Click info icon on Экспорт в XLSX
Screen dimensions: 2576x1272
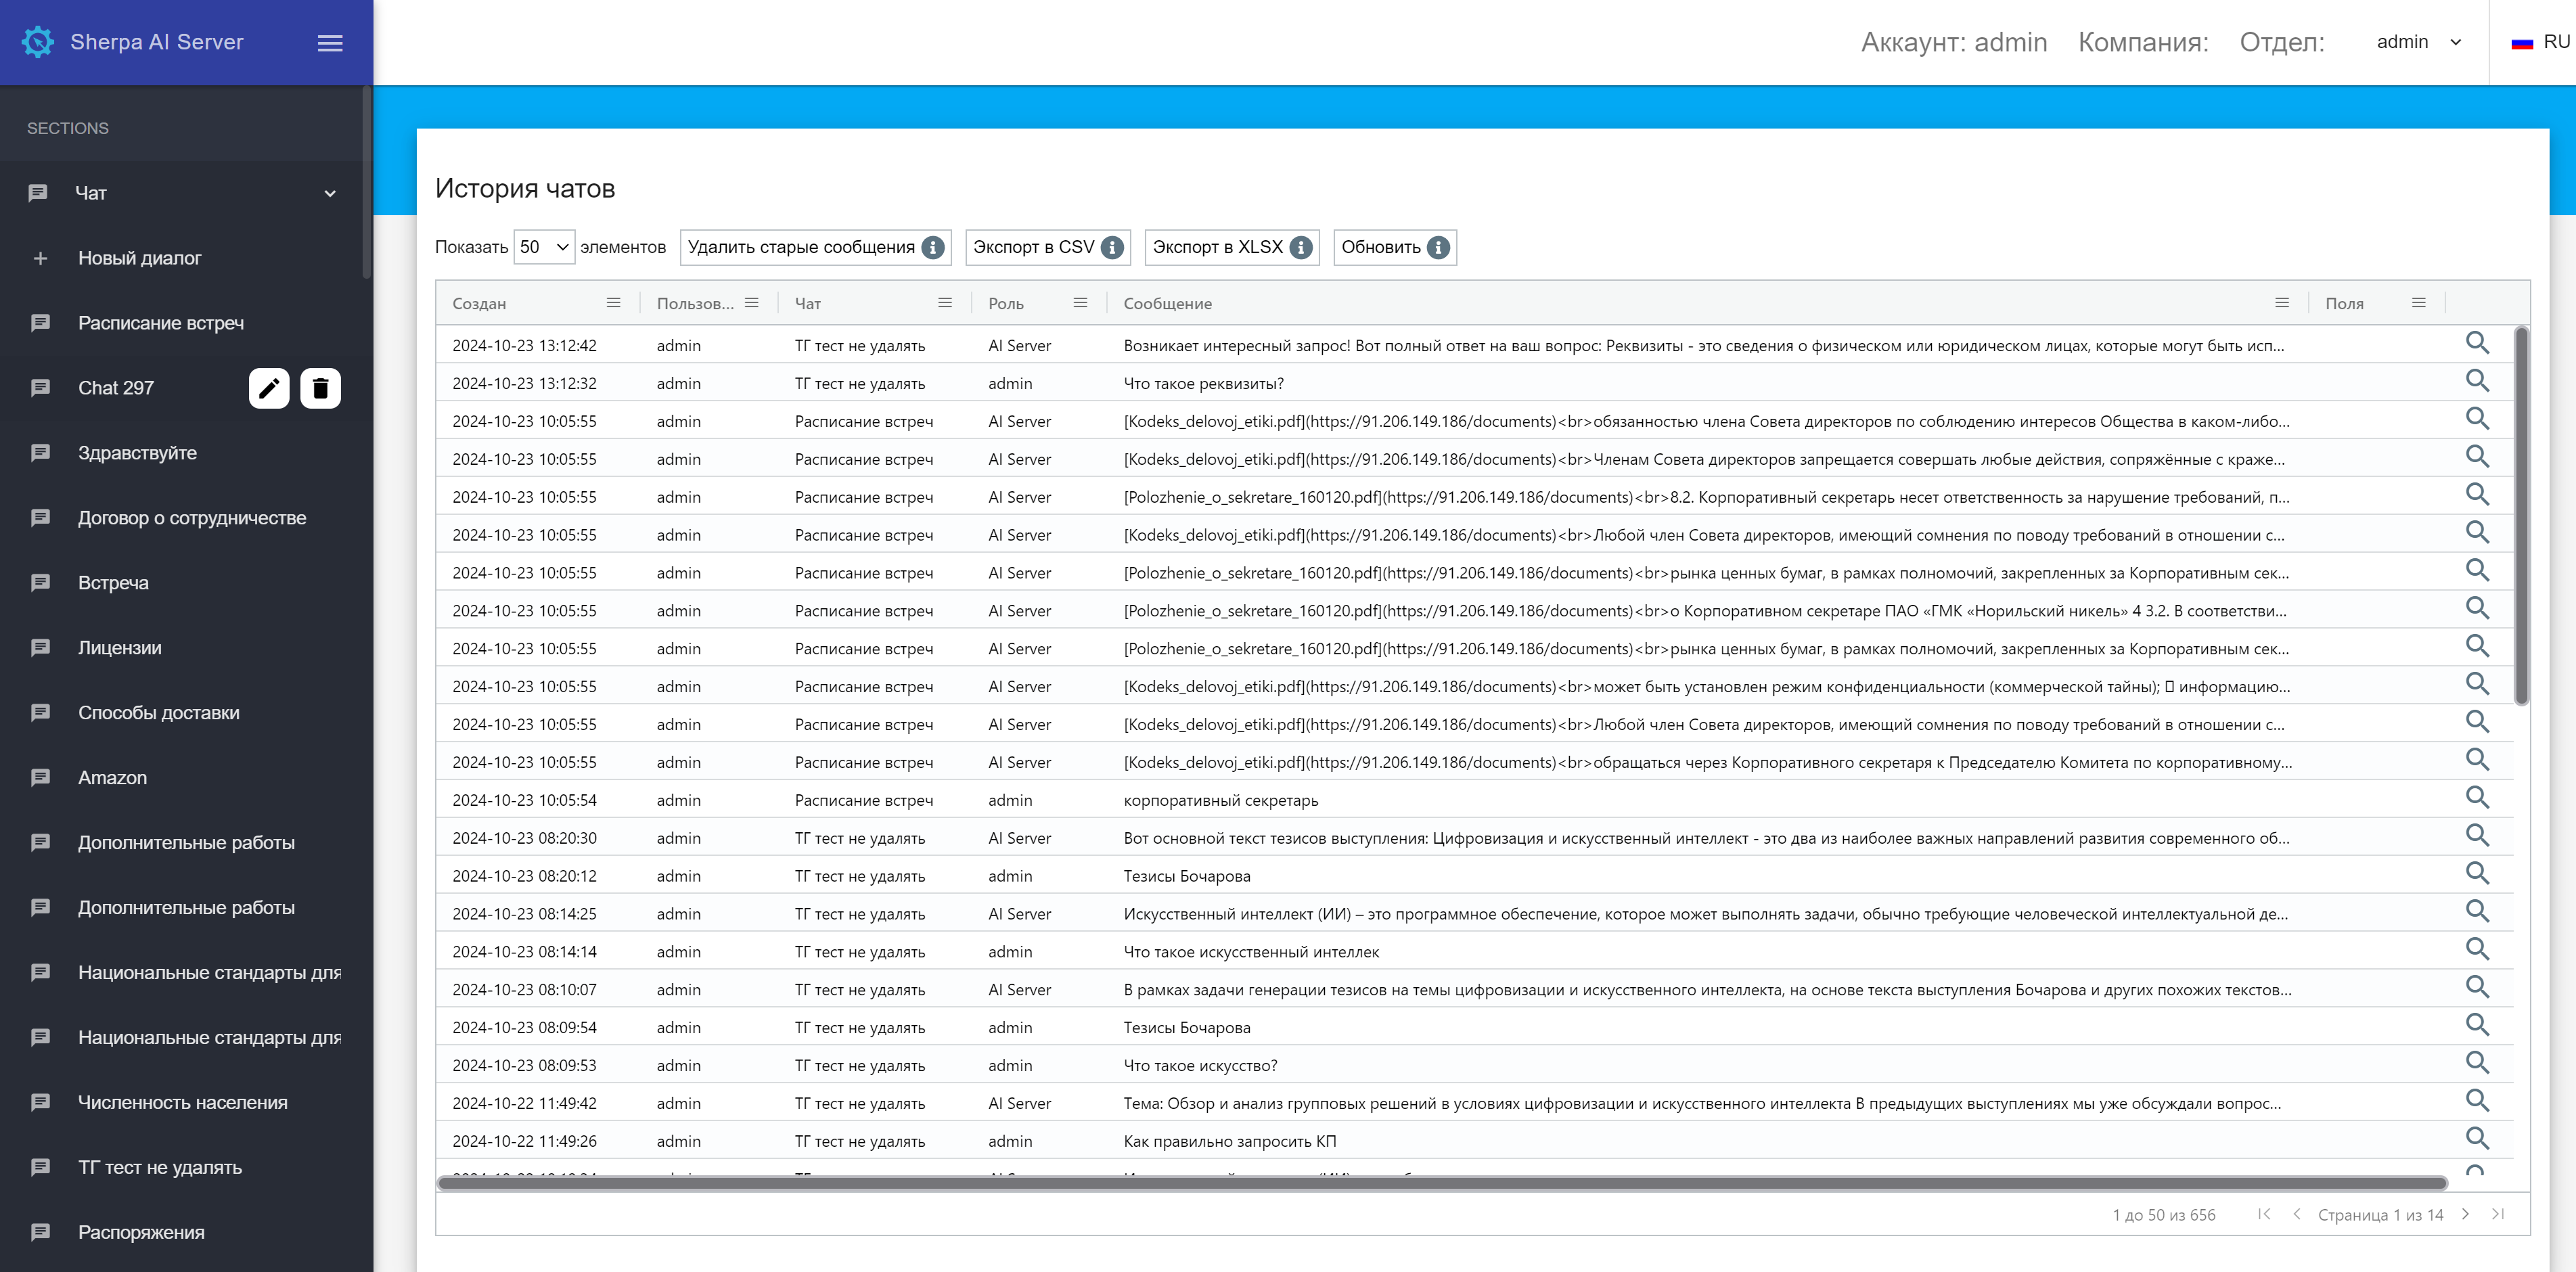[1300, 247]
